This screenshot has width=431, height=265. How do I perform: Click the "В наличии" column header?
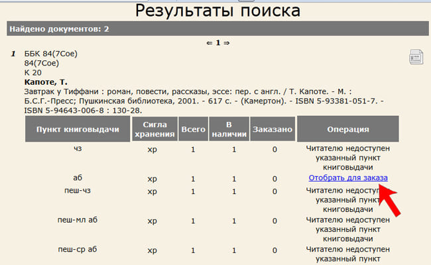click(x=228, y=129)
